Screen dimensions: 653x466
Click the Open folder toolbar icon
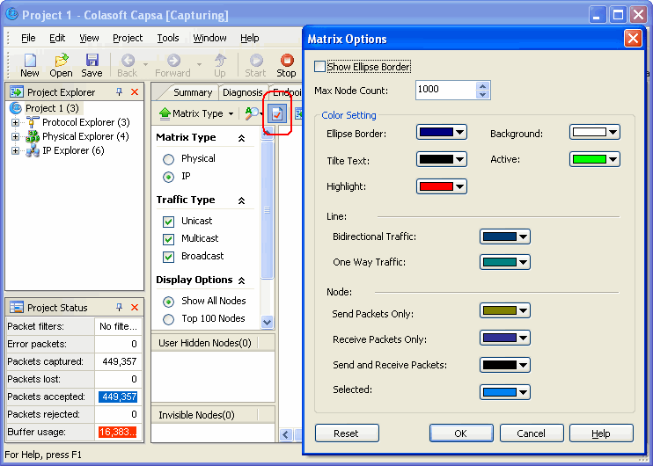[61, 61]
